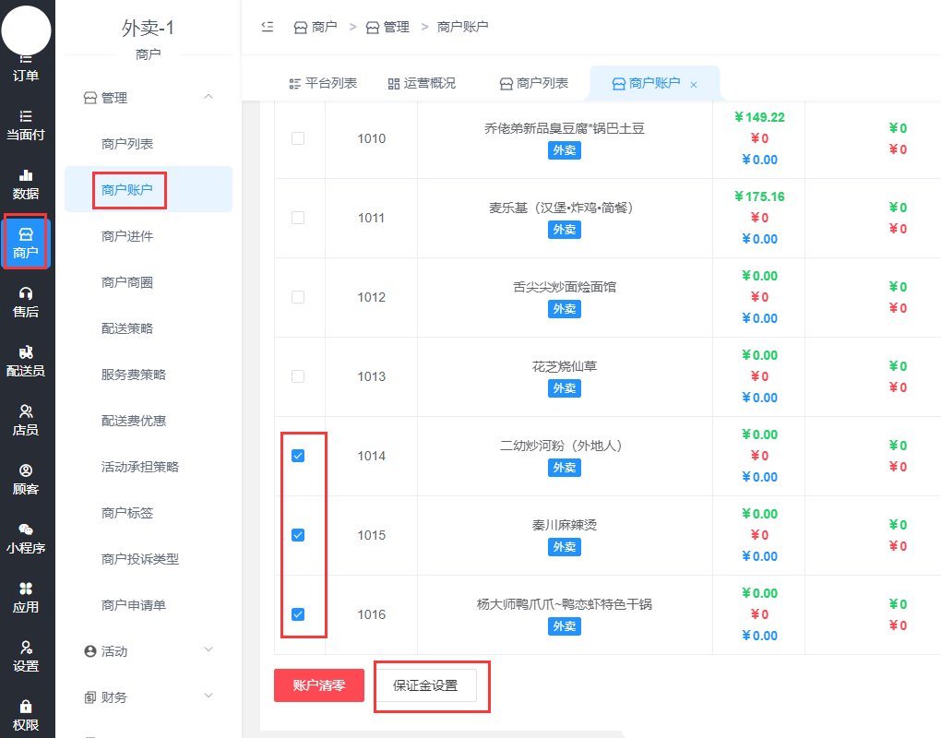Switch to the 平台列表 tab
The height and width of the screenshot is (738, 941).
tap(323, 83)
